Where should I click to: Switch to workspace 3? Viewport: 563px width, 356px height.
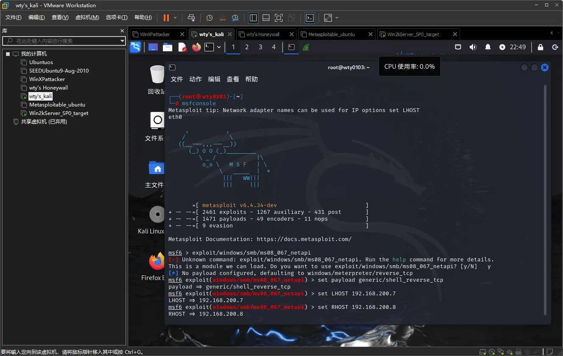pos(260,47)
